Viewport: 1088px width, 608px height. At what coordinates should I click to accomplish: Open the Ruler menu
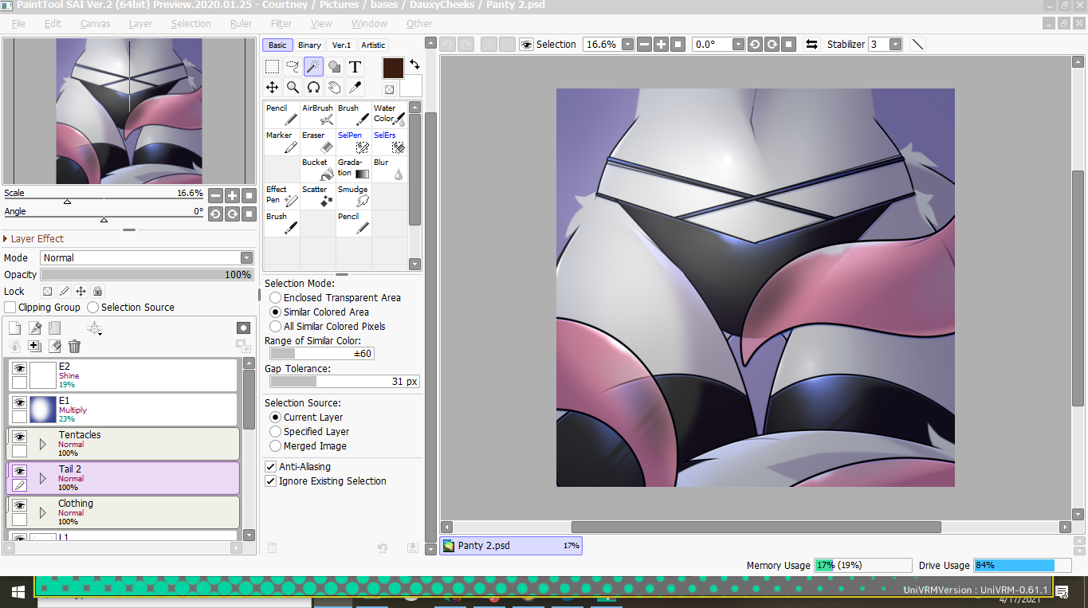coord(241,24)
